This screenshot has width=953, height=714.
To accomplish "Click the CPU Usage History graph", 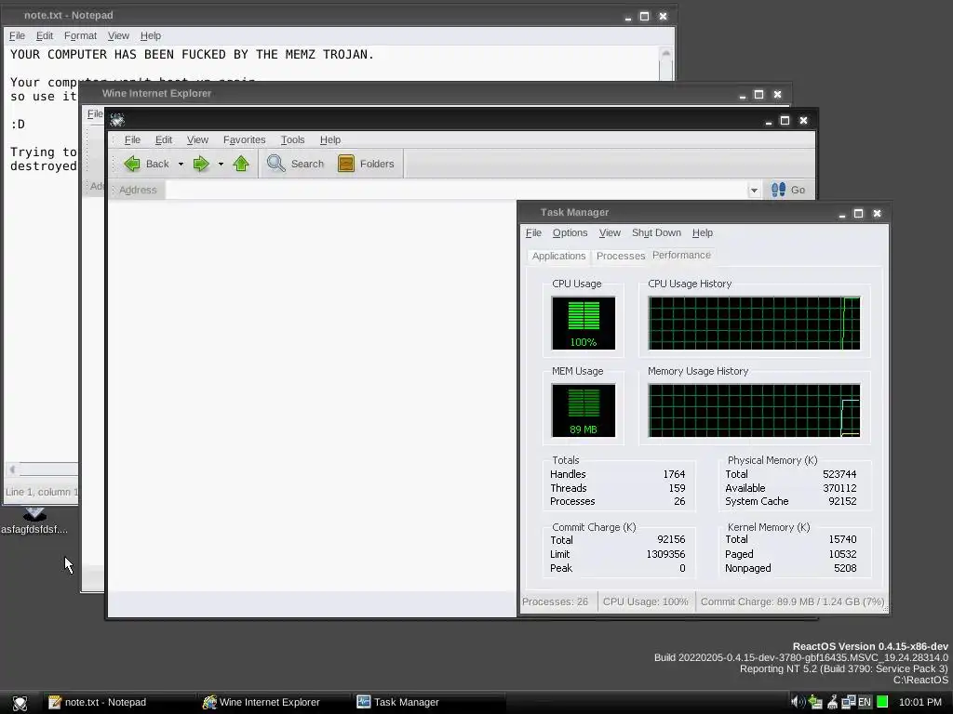I will coord(754,323).
